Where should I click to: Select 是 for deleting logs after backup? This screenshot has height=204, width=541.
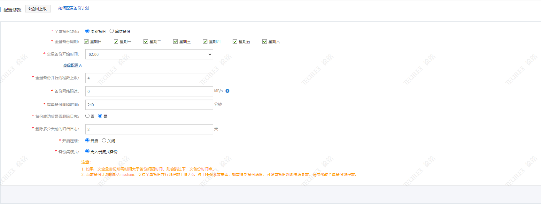(x=100, y=116)
